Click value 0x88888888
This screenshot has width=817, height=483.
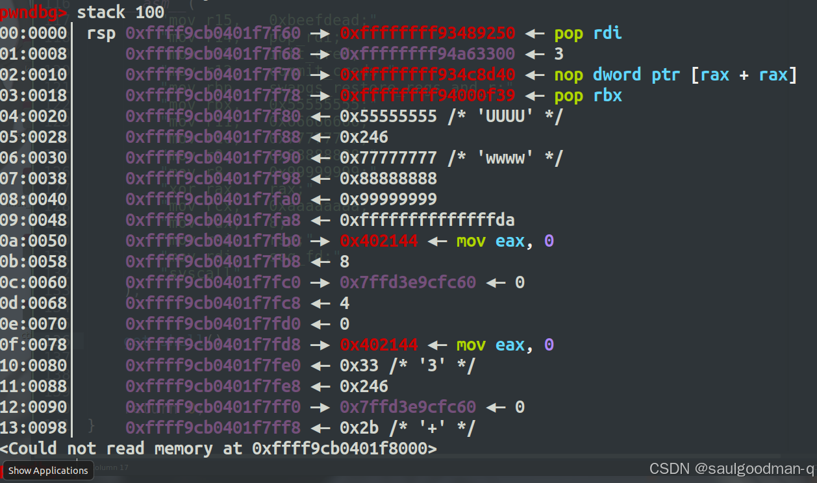coord(388,179)
